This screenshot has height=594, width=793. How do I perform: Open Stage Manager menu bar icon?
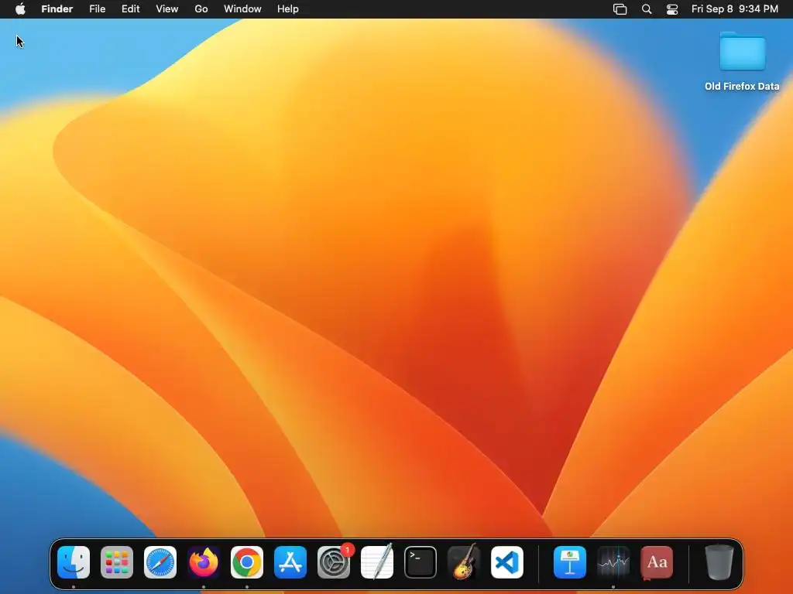point(620,9)
